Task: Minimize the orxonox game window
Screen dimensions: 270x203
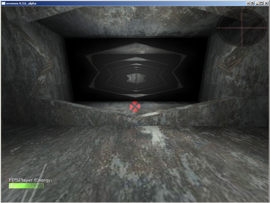Action: pos(257,3)
